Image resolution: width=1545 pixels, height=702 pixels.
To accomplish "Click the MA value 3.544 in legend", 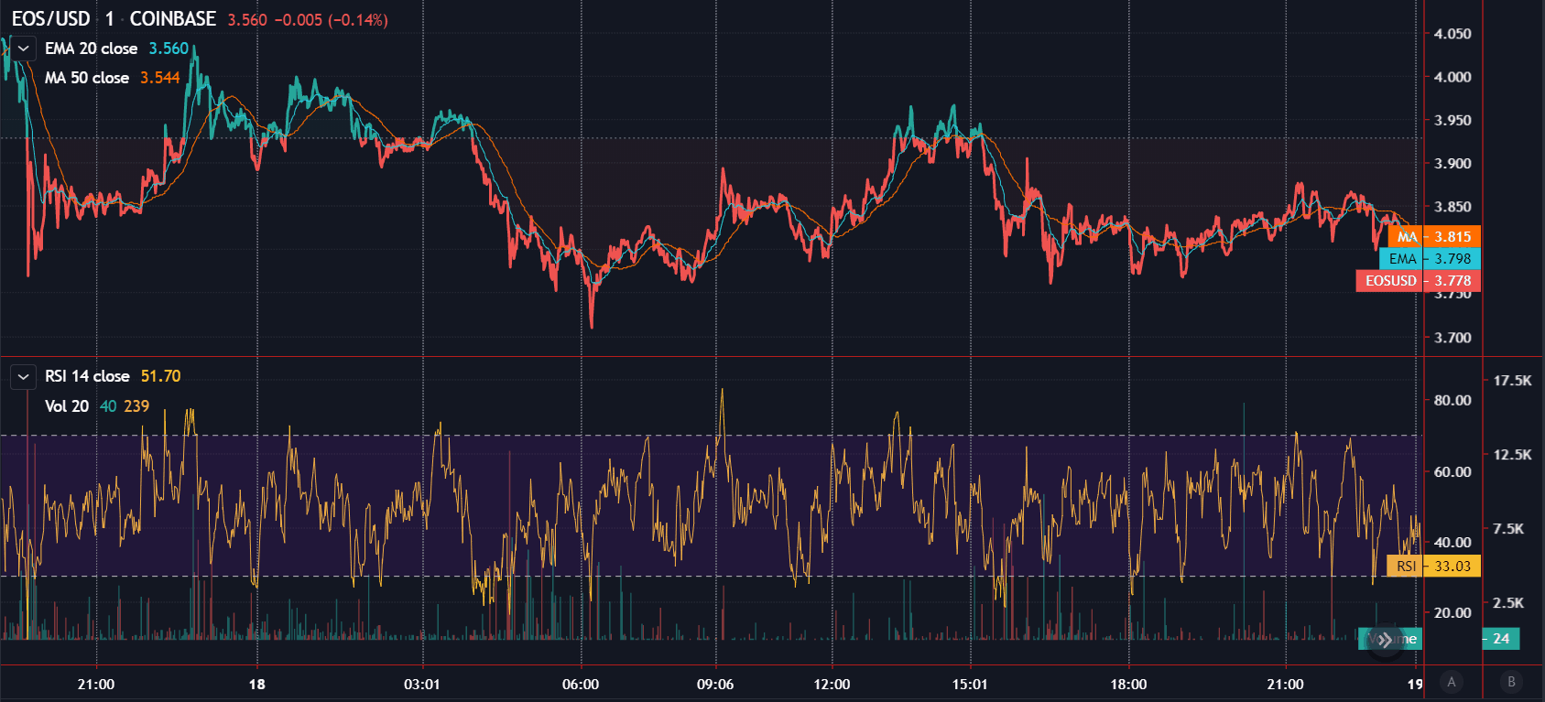I will tap(160, 78).
